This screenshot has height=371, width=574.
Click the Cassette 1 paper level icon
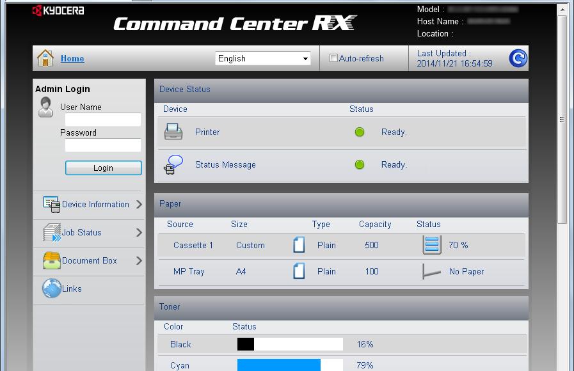[x=431, y=245]
